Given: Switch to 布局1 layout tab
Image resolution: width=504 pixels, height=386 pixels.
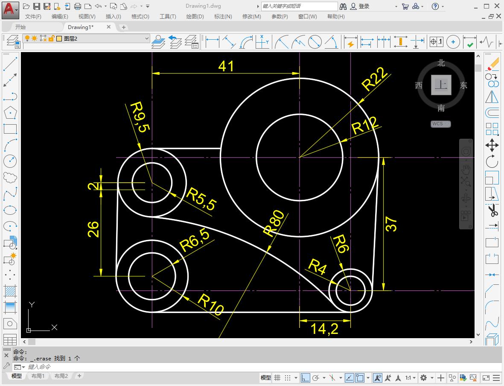Looking at the screenshot, I should pos(38,376).
